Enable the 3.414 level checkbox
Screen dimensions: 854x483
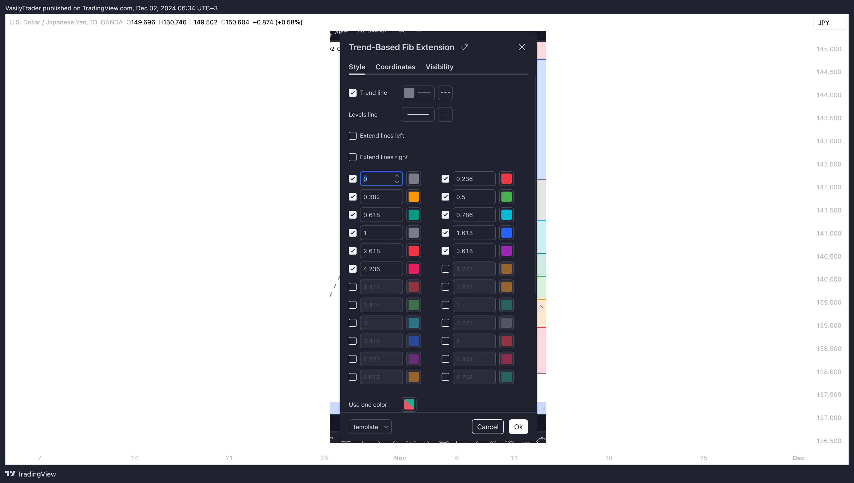(x=352, y=341)
